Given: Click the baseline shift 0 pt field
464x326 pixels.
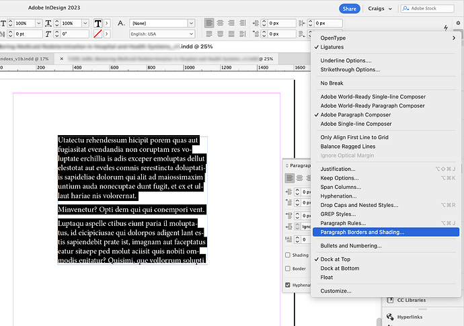Looking at the screenshot, I should pyautogui.click(x=29, y=34).
